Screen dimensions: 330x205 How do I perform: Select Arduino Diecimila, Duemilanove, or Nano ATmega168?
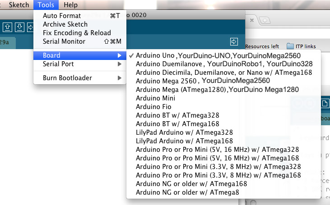[x=223, y=73]
